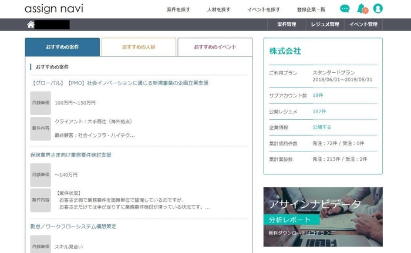The image size is (411, 253).
Task: Open the 勤怠／ワークフローシステム構想策定 link
Action: coord(73,227)
